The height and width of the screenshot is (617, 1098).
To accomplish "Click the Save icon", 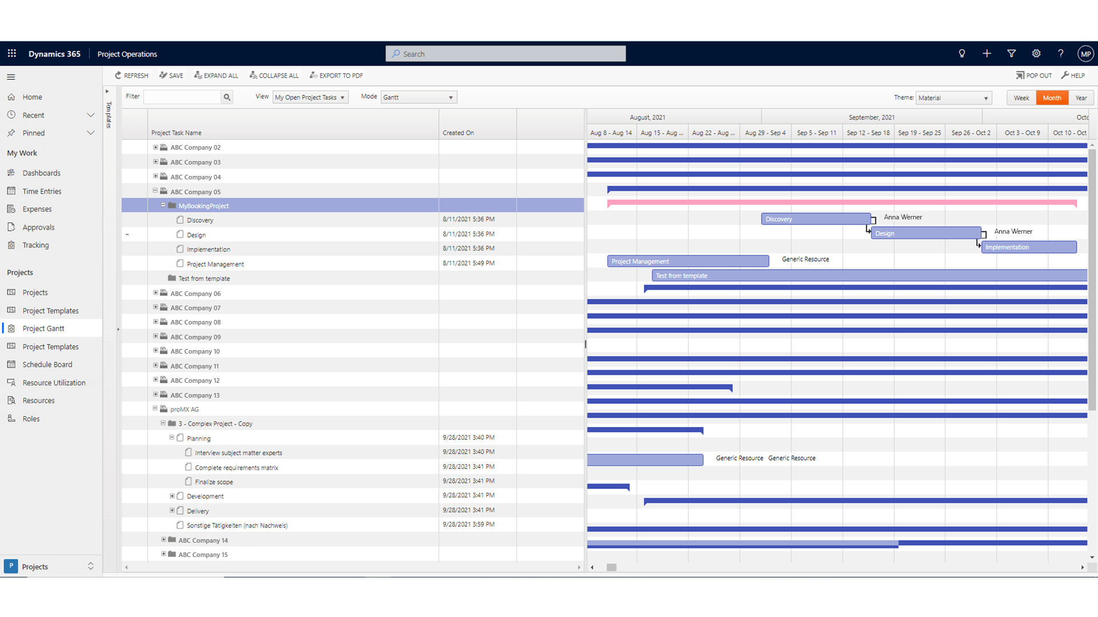I will point(162,75).
